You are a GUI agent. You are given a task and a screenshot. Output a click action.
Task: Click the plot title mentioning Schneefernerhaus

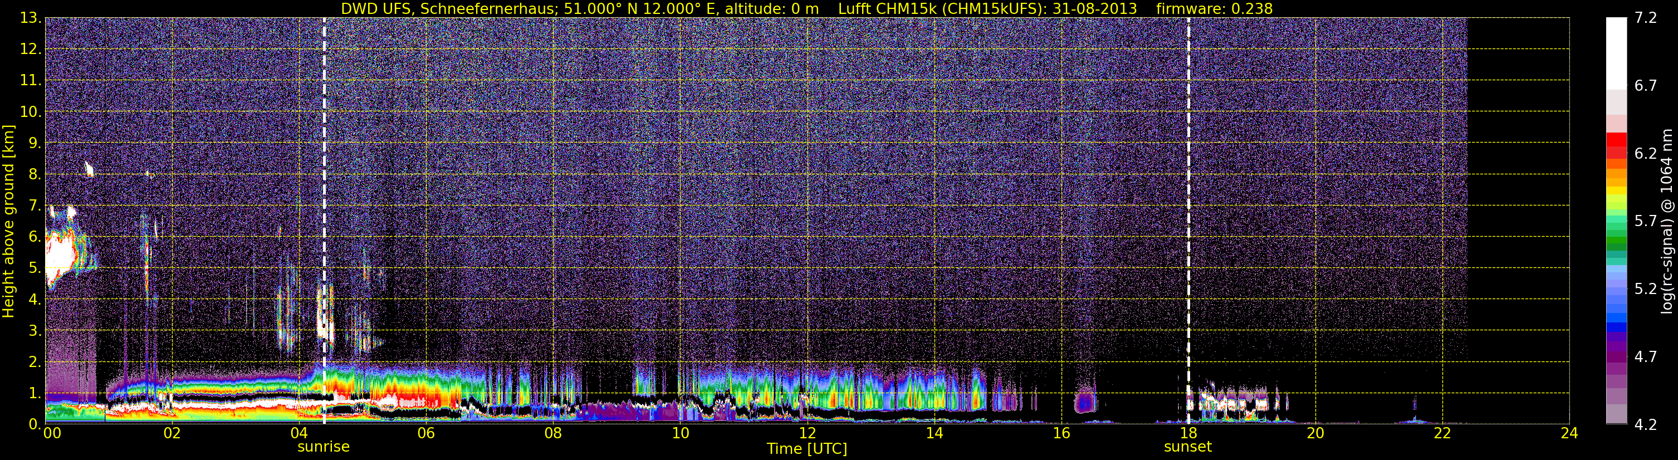tap(806, 8)
